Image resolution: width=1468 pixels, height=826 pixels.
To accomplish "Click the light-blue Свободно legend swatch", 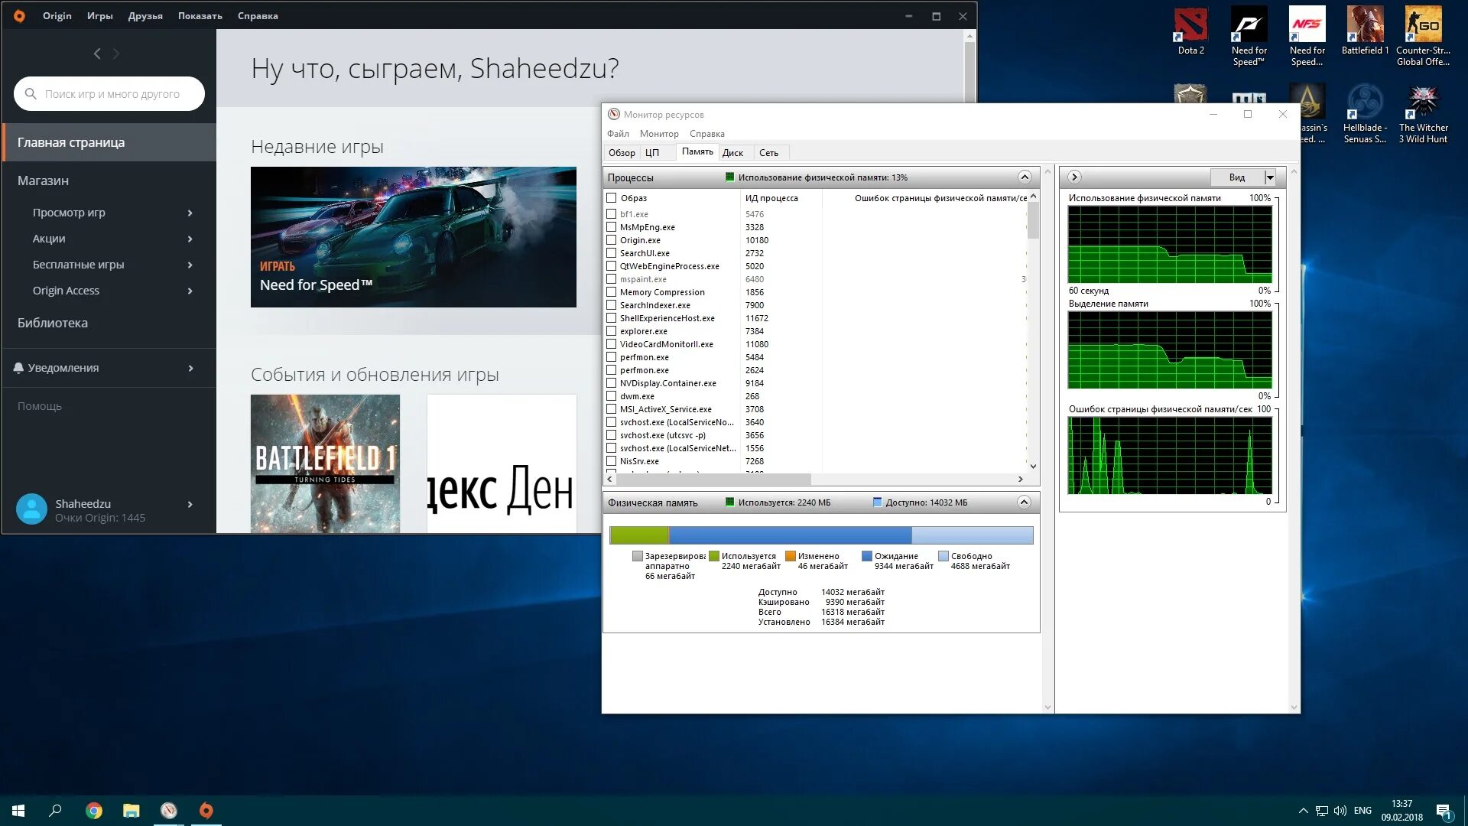I will pos(943,556).
